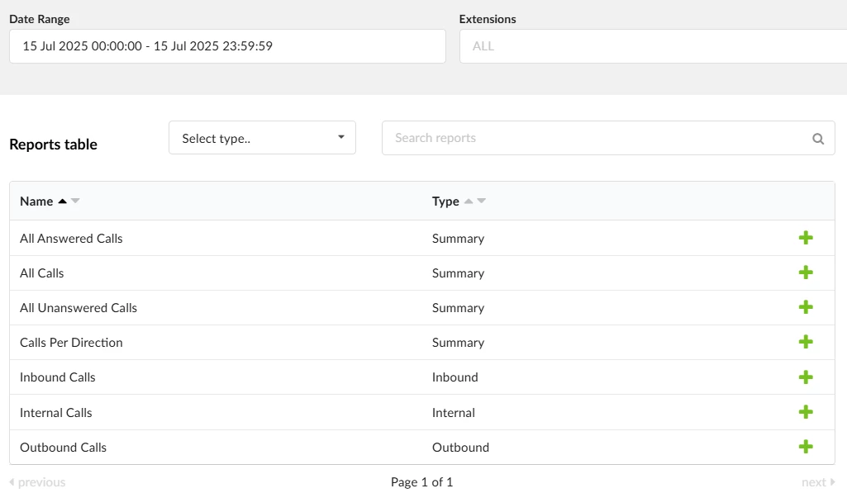Image resolution: width=847 pixels, height=493 pixels.
Task: Go to the previous page
Action: pyautogui.click(x=37, y=482)
